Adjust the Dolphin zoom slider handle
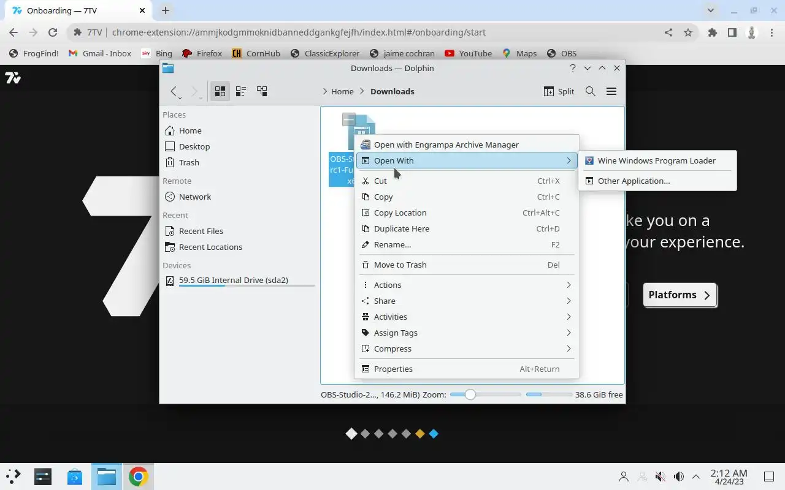 470,395
